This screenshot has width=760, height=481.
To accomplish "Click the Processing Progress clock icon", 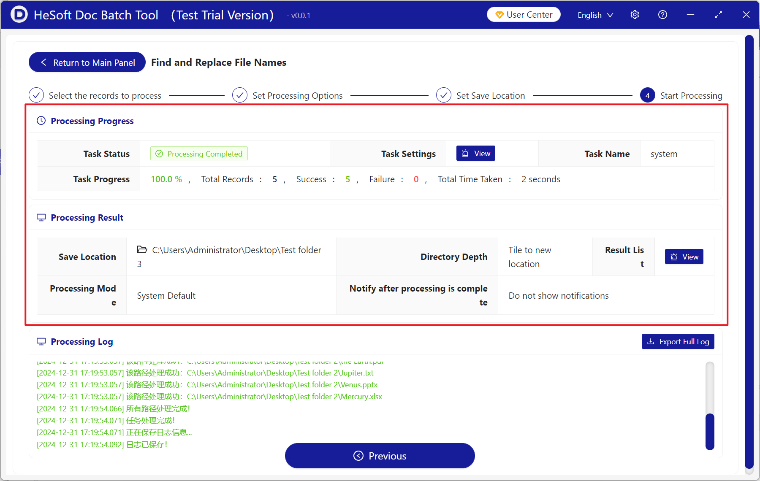I will point(41,121).
